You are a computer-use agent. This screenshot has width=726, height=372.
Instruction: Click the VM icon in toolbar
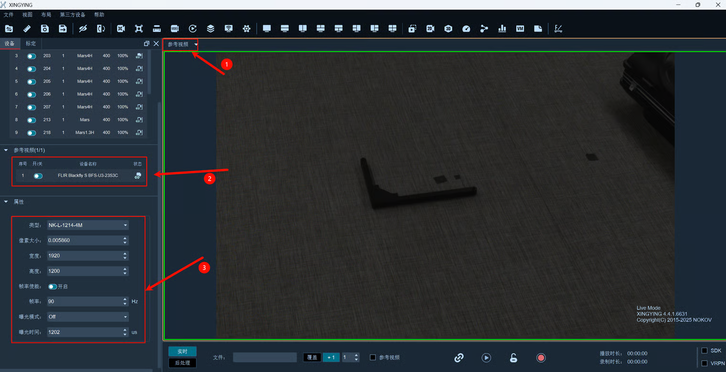tap(520, 29)
